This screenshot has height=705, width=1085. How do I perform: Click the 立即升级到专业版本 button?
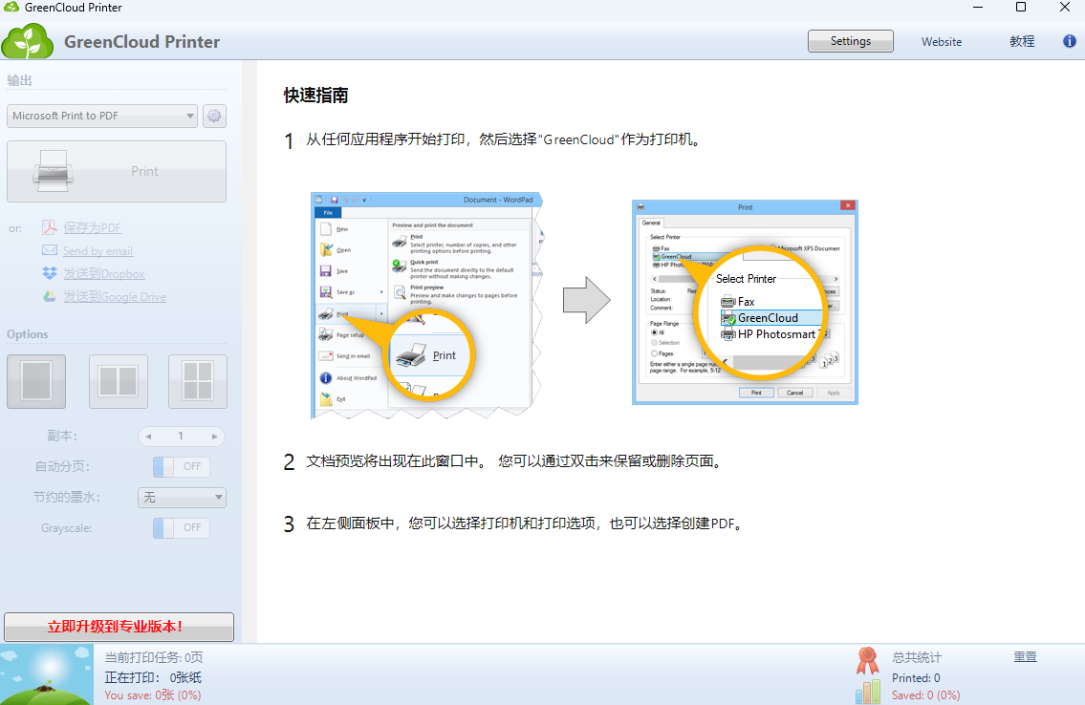coord(117,627)
